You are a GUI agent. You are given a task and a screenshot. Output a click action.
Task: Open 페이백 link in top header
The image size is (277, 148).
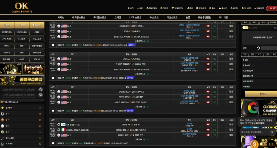pyautogui.click(x=234, y=8)
